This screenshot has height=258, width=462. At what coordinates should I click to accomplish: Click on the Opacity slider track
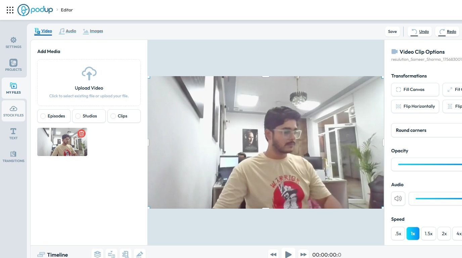[x=430, y=164]
